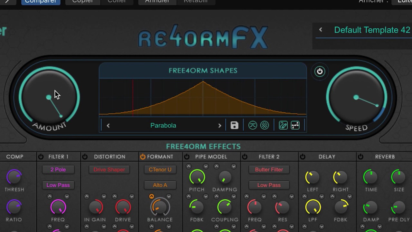Click down arrow above Filter 1 FREQ knob
412x232 pixels.
point(67,196)
